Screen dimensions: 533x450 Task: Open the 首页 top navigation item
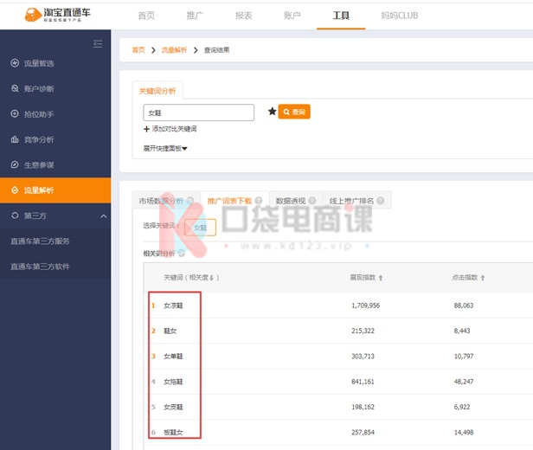point(146,16)
